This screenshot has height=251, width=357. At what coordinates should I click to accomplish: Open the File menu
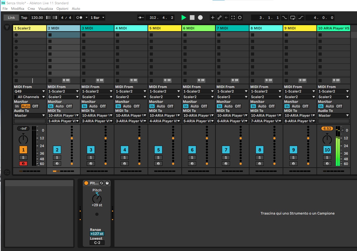5,9
